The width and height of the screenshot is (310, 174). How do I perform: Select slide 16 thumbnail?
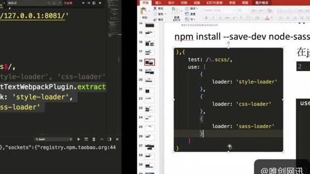tap(150, 43)
